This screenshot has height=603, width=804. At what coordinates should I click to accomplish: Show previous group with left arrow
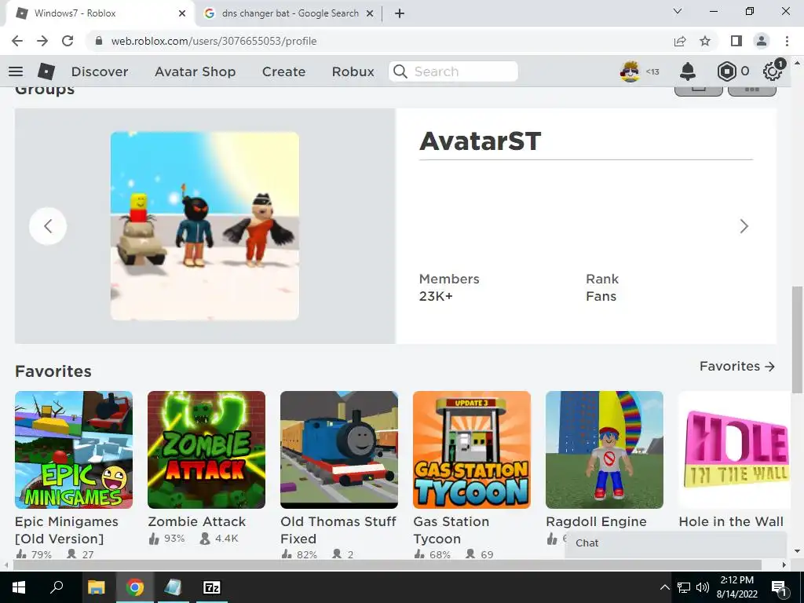[x=48, y=226]
